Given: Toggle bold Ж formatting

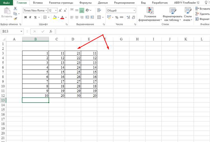Looking at the screenshot, I should tap(25, 17).
